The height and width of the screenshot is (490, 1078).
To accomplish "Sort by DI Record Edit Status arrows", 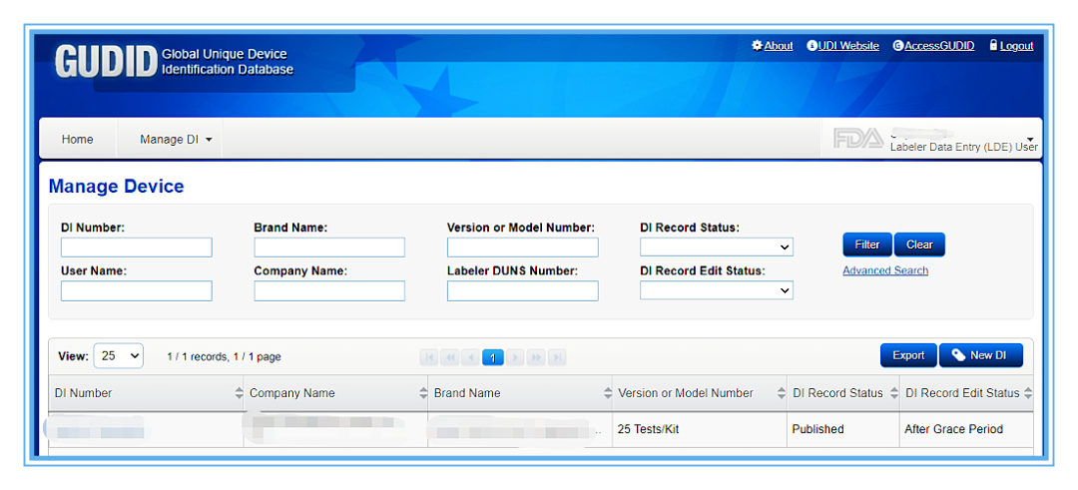I will click(1028, 394).
